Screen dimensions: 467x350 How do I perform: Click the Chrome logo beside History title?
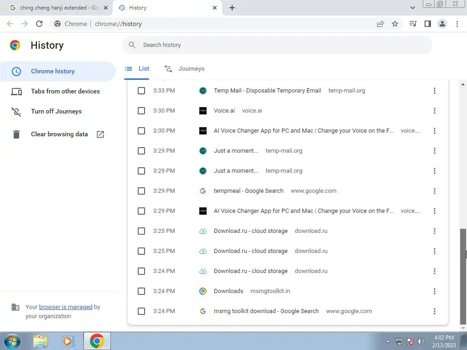point(15,45)
